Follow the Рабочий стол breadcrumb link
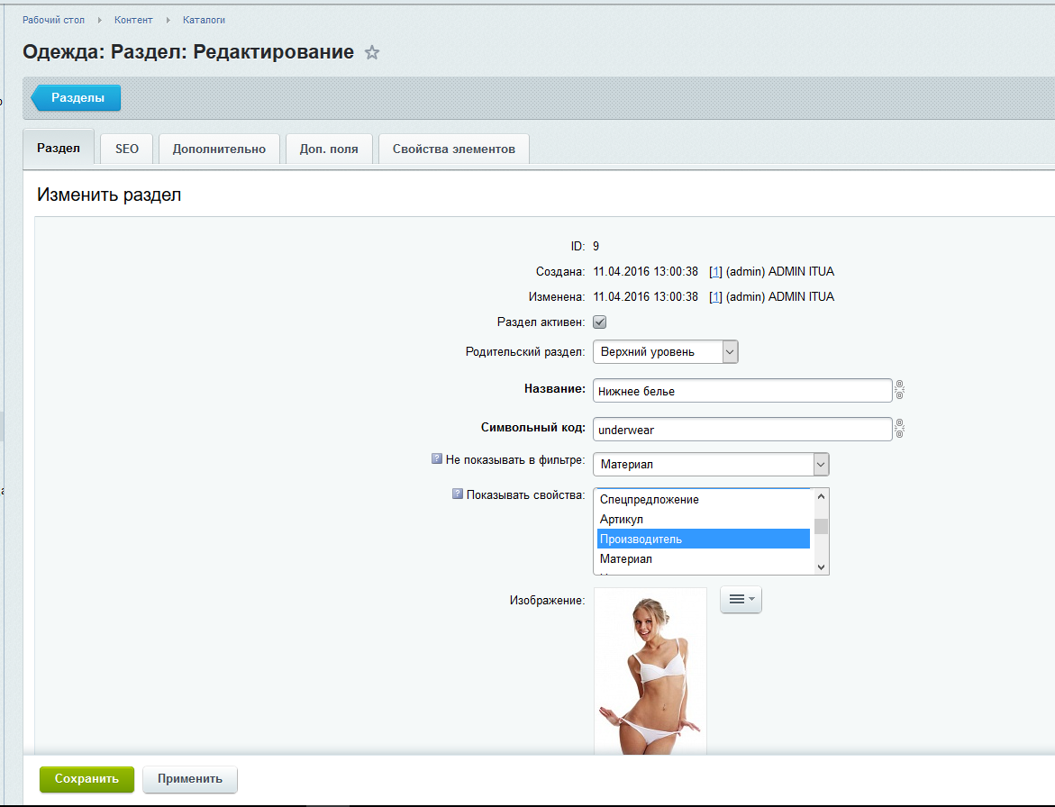This screenshot has width=1055, height=807. point(53,20)
